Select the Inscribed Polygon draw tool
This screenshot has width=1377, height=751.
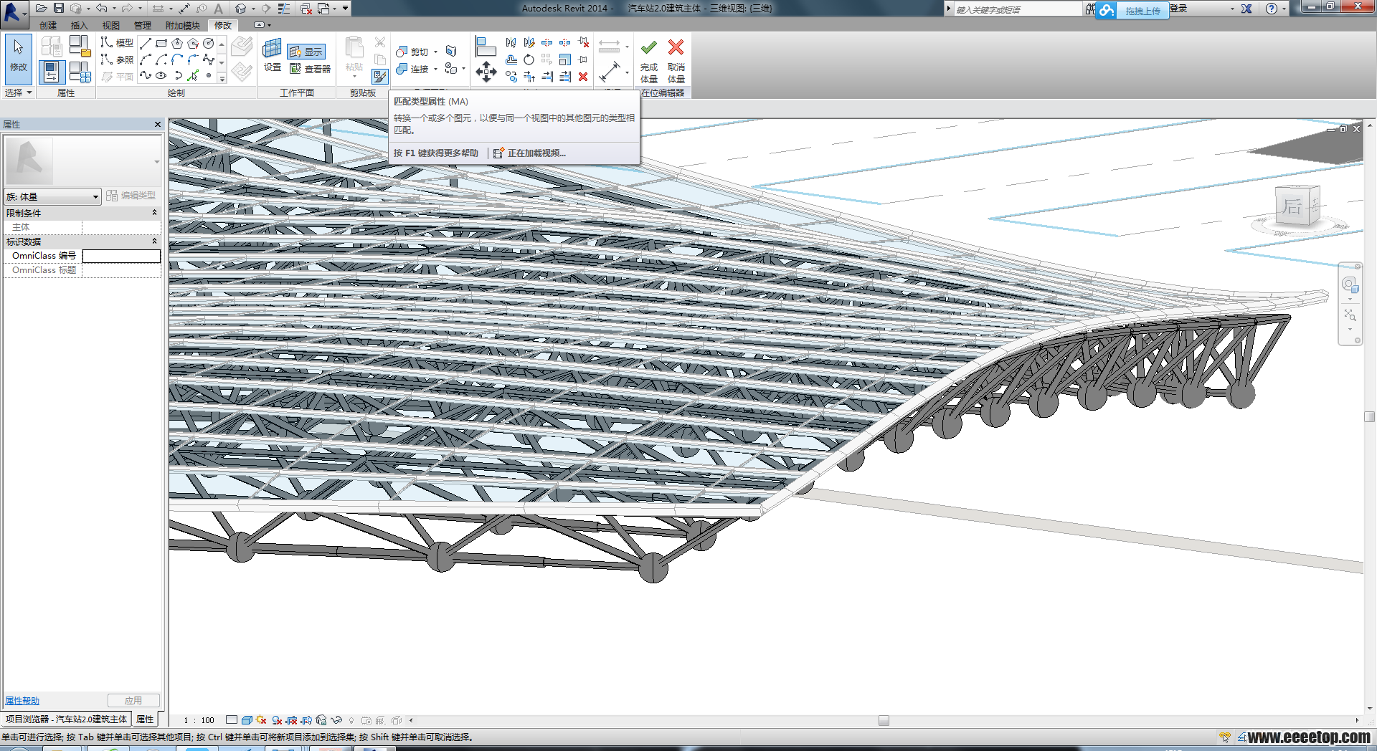point(178,44)
